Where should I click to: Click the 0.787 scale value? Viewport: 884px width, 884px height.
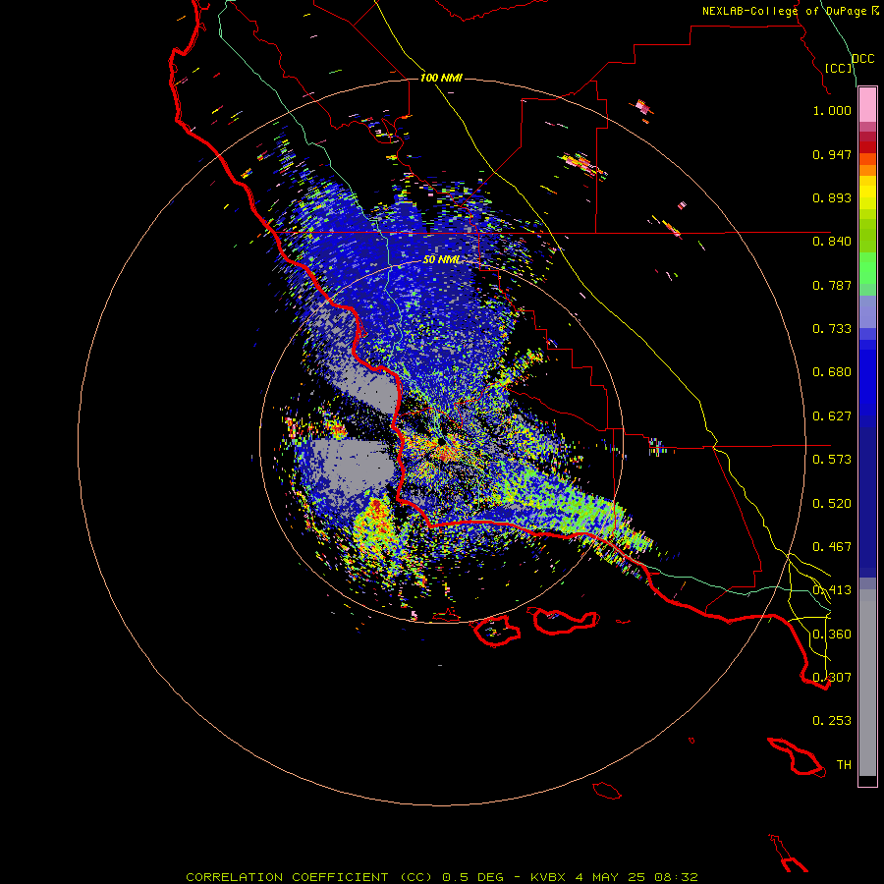point(832,285)
